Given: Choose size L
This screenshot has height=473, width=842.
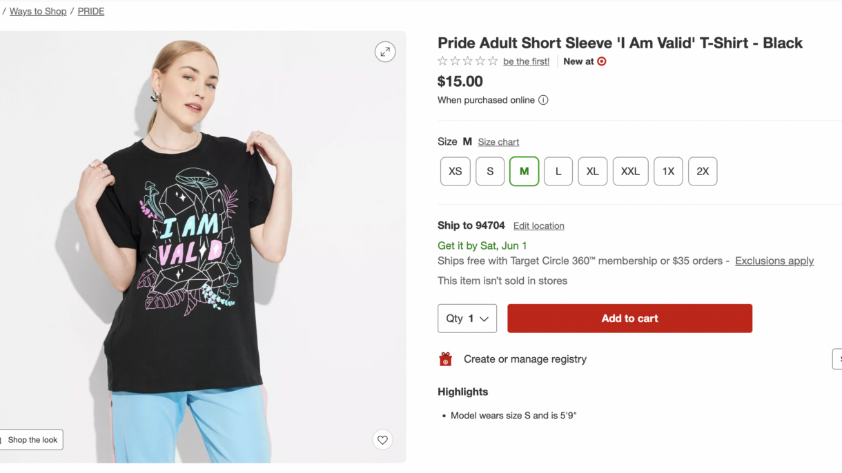Looking at the screenshot, I should coord(558,172).
